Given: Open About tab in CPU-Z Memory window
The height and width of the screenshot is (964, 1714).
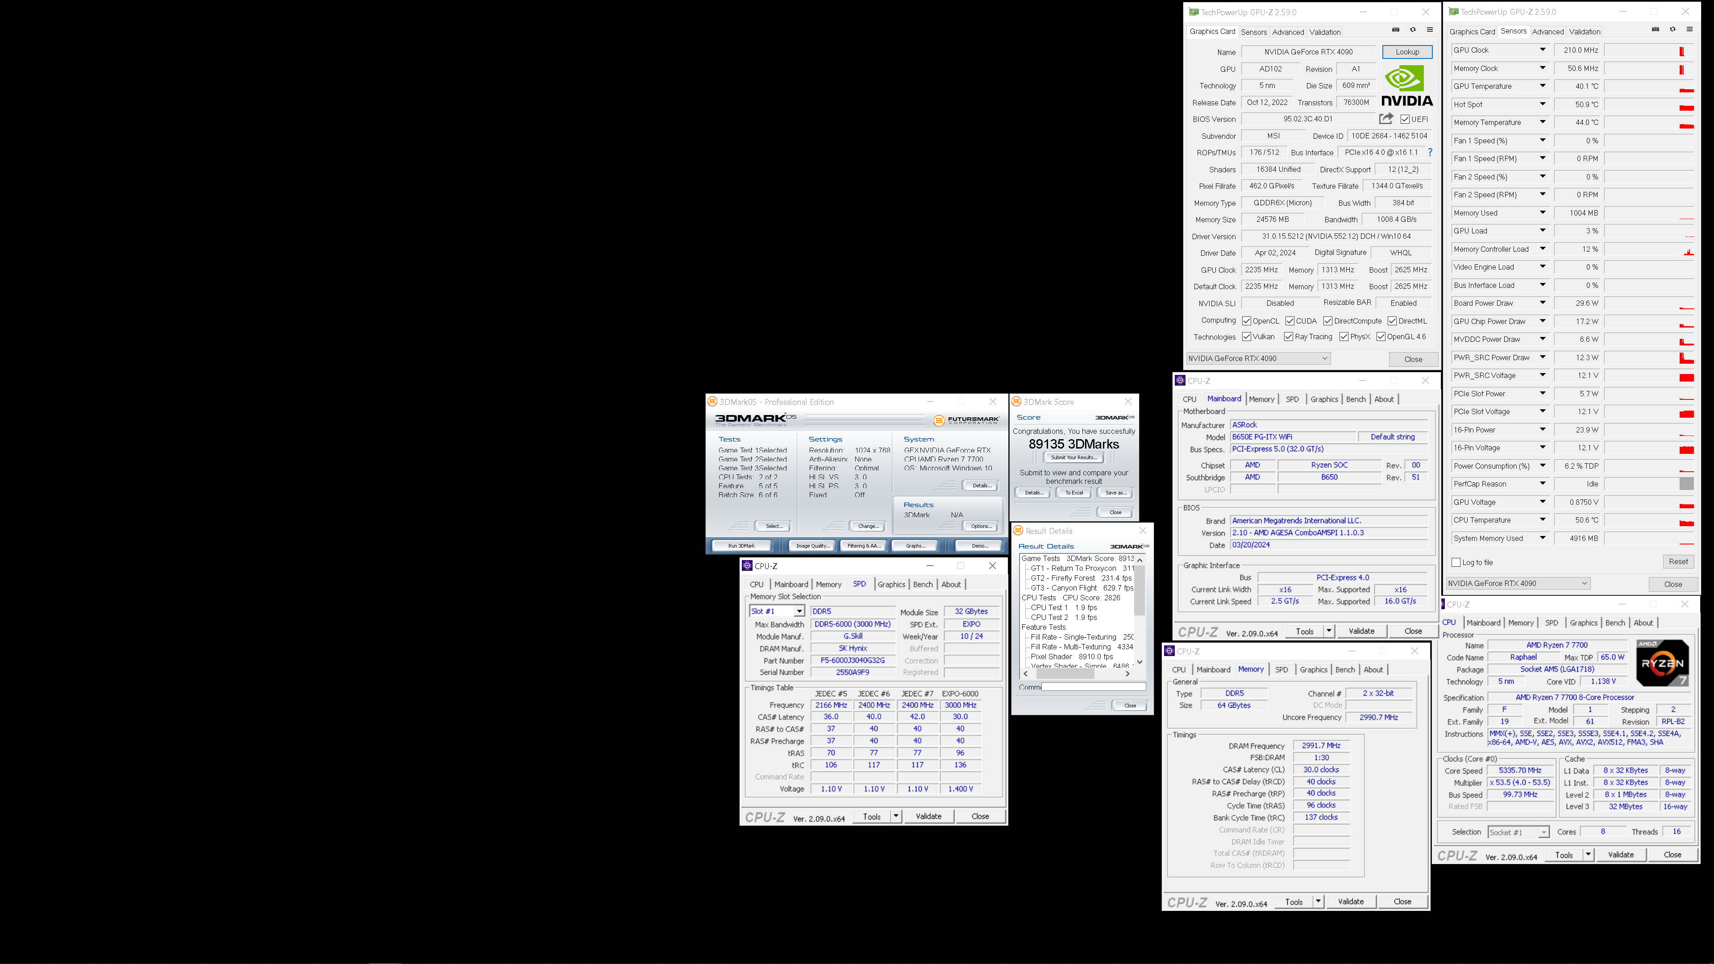Looking at the screenshot, I should tap(1373, 669).
